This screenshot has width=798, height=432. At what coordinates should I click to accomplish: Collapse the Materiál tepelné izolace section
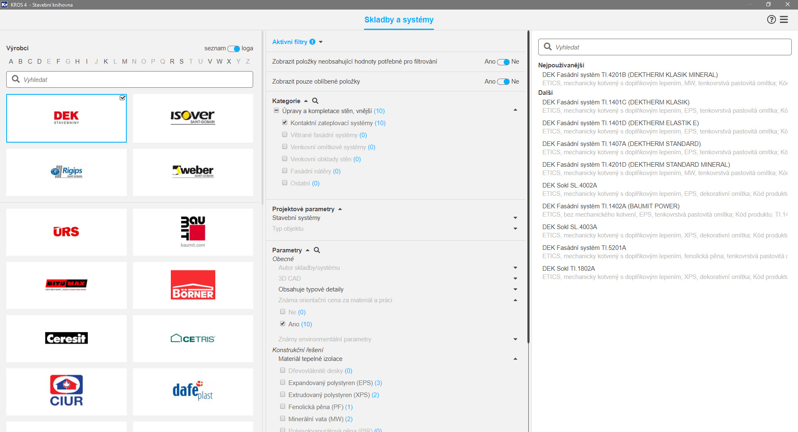[x=515, y=359]
